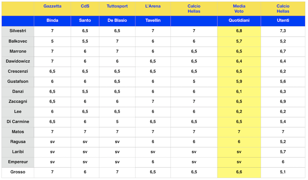Image resolution: width=308 pixels, height=180 pixels.
Task: Select the Empereur row label
Action: (x=18, y=162)
